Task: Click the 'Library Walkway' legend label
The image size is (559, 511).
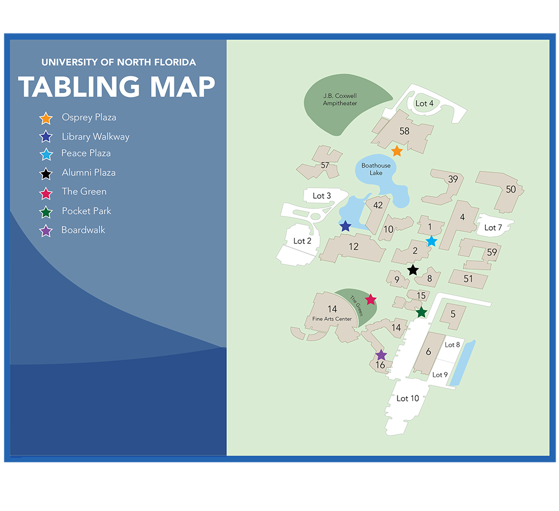Action: [x=96, y=137]
